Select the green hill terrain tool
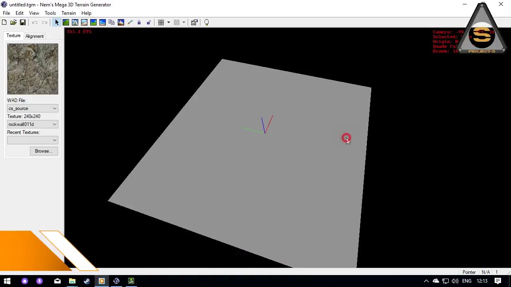511x287 pixels. tap(66, 22)
